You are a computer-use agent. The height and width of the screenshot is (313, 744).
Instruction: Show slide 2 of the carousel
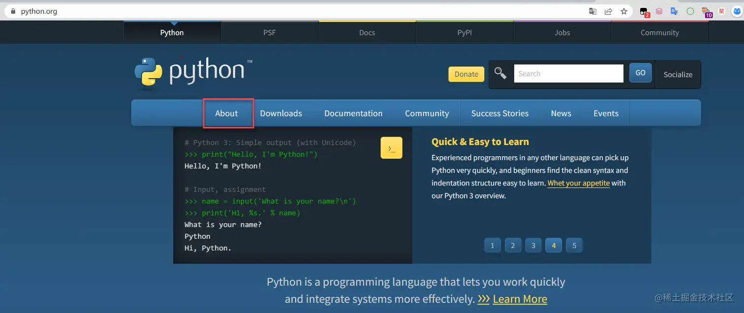click(x=513, y=245)
